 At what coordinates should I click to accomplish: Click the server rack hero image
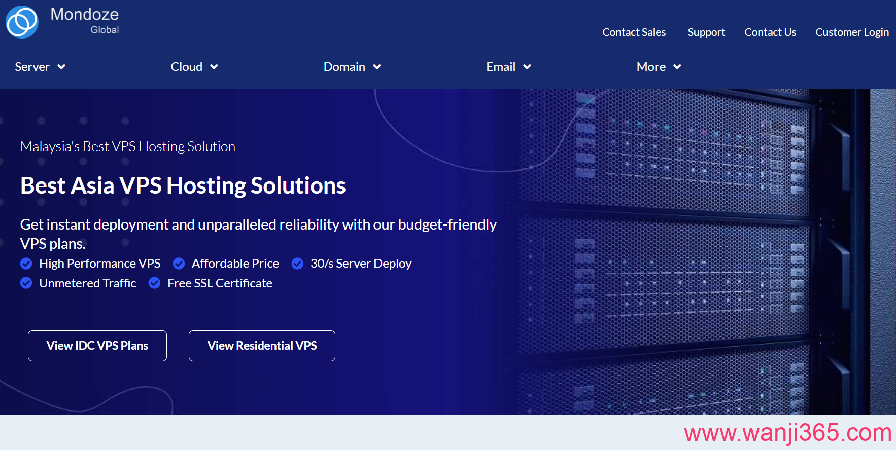[700, 253]
